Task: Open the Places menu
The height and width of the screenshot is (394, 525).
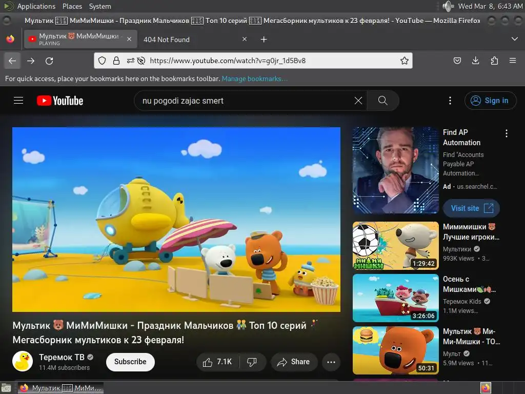Action: (x=72, y=6)
